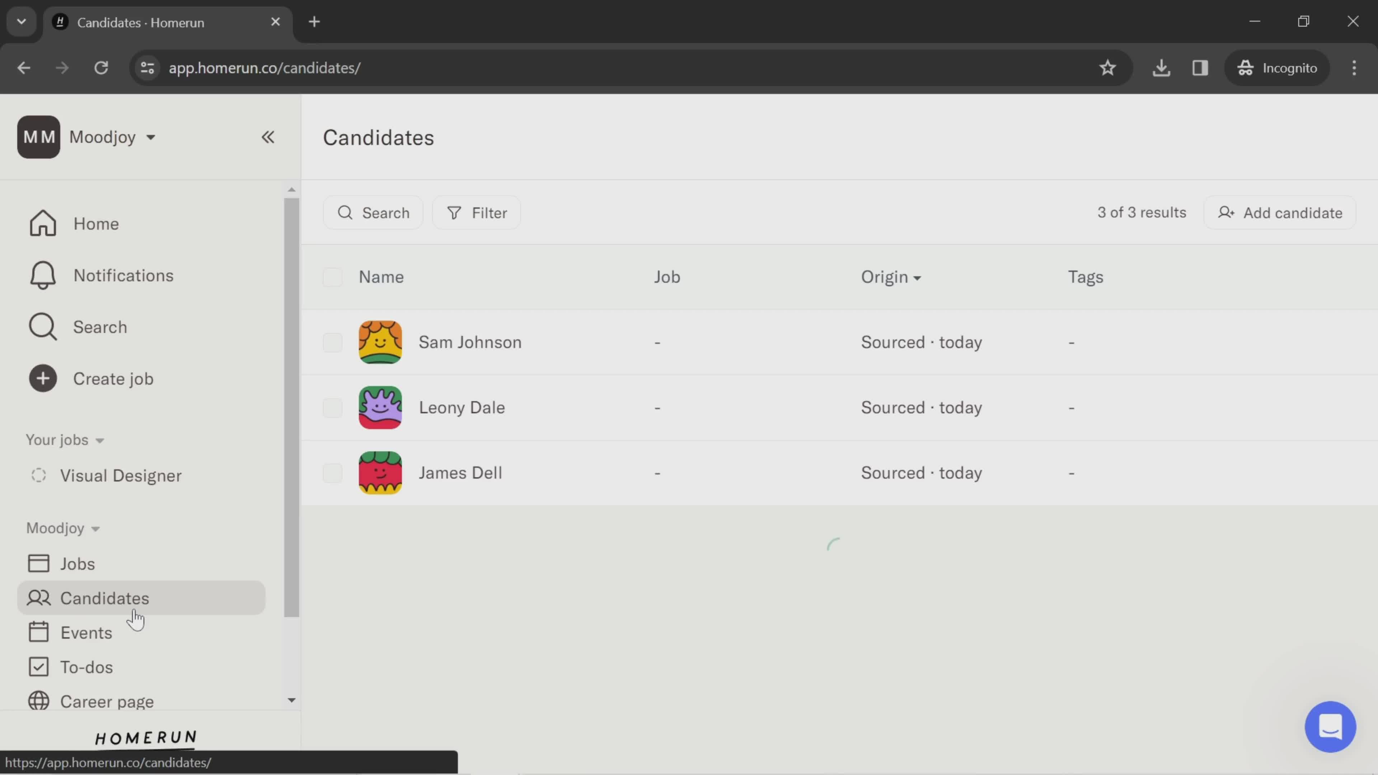
Task: Click the address bar URL
Action: tap(265, 68)
